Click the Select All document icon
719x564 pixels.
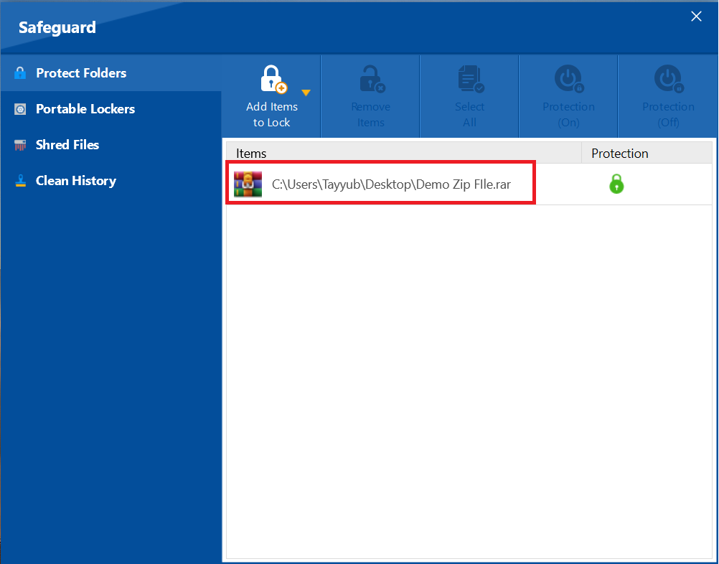[471, 80]
